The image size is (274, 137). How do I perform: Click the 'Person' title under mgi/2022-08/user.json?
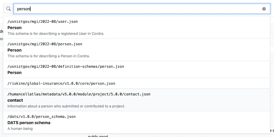point(15,28)
